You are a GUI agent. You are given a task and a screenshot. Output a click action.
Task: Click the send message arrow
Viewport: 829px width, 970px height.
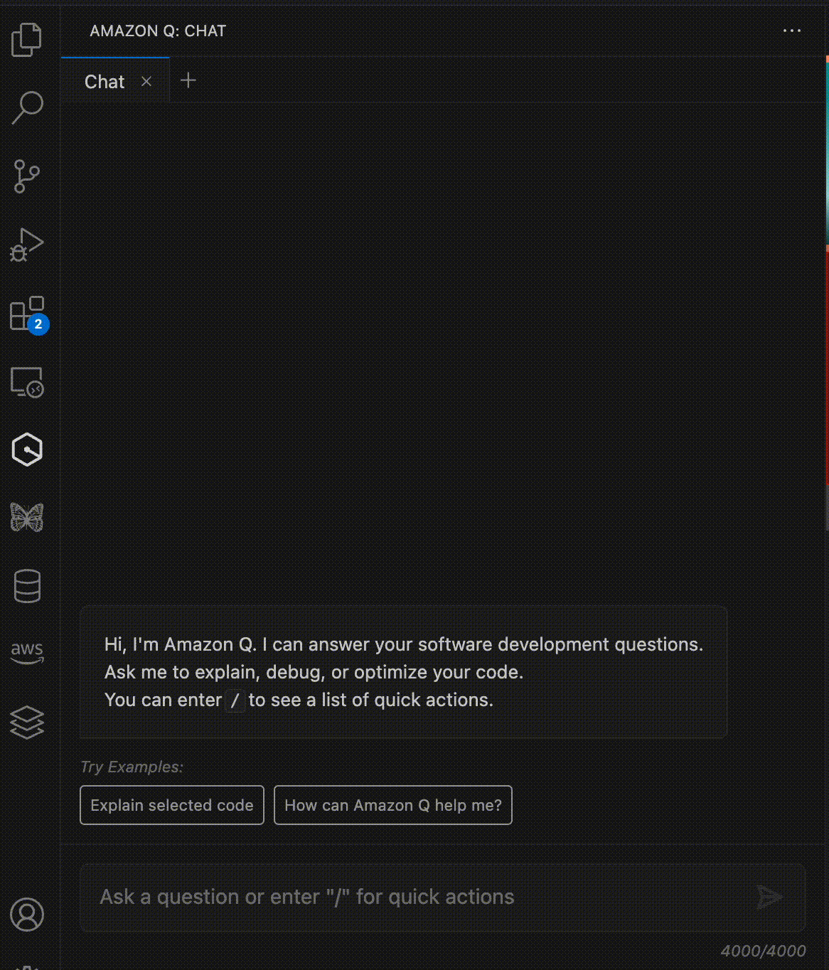pos(770,897)
